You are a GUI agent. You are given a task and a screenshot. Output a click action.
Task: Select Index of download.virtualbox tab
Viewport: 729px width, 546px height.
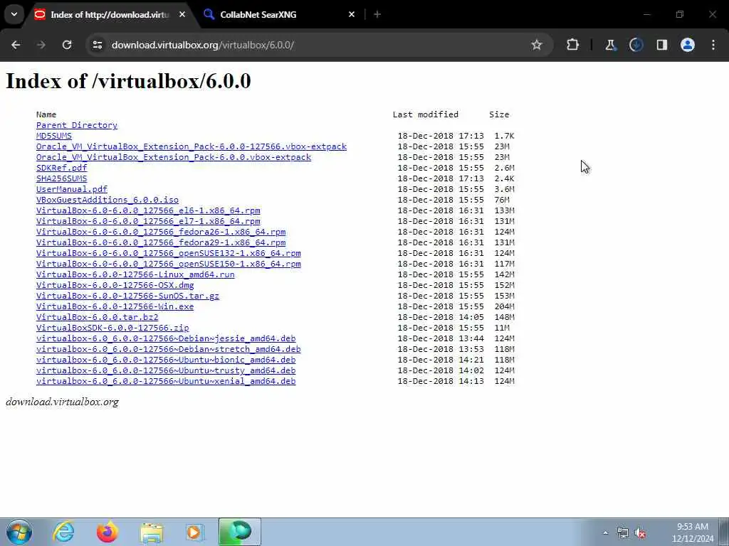click(x=110, y=14)
